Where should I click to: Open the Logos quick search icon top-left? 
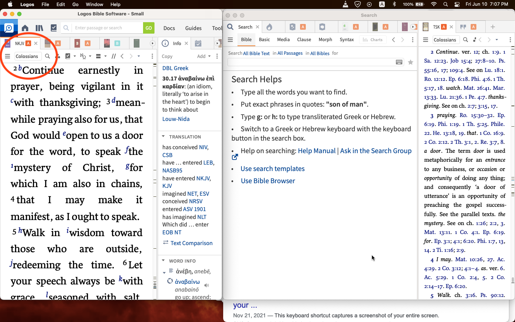click(x=8, y=28)
